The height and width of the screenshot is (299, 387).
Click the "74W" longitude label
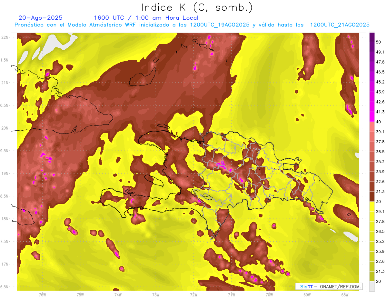click(118, 295)
